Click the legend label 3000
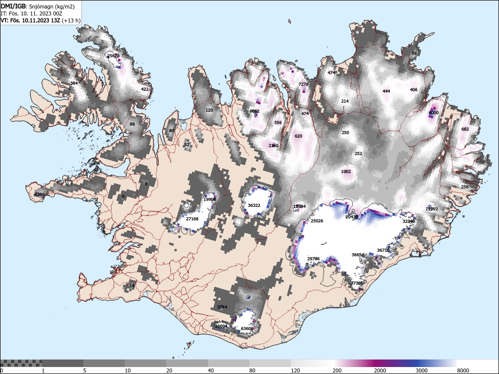 point(422,371)
